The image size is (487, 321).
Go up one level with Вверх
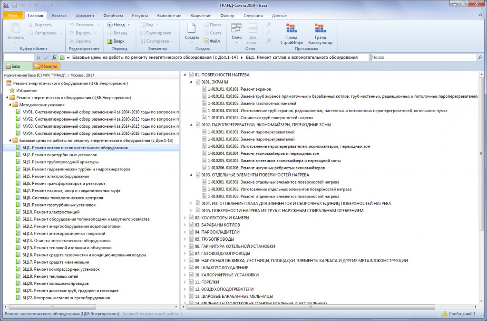pyautogui.click(x=116, y=41)
